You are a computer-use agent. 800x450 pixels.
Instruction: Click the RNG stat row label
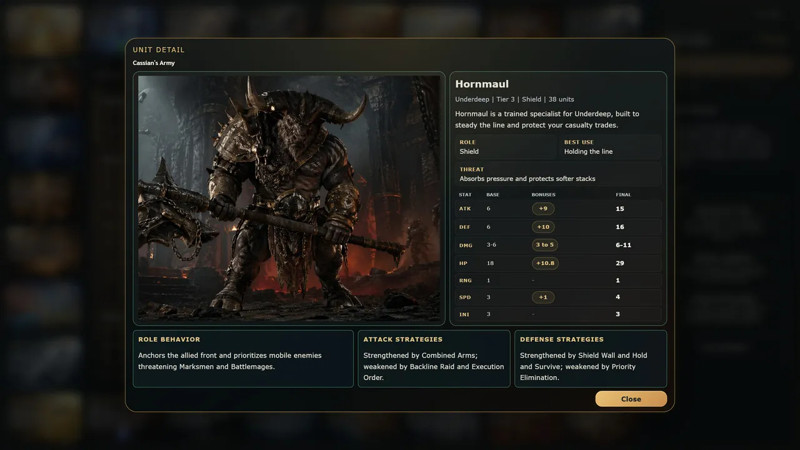(465, 281)
